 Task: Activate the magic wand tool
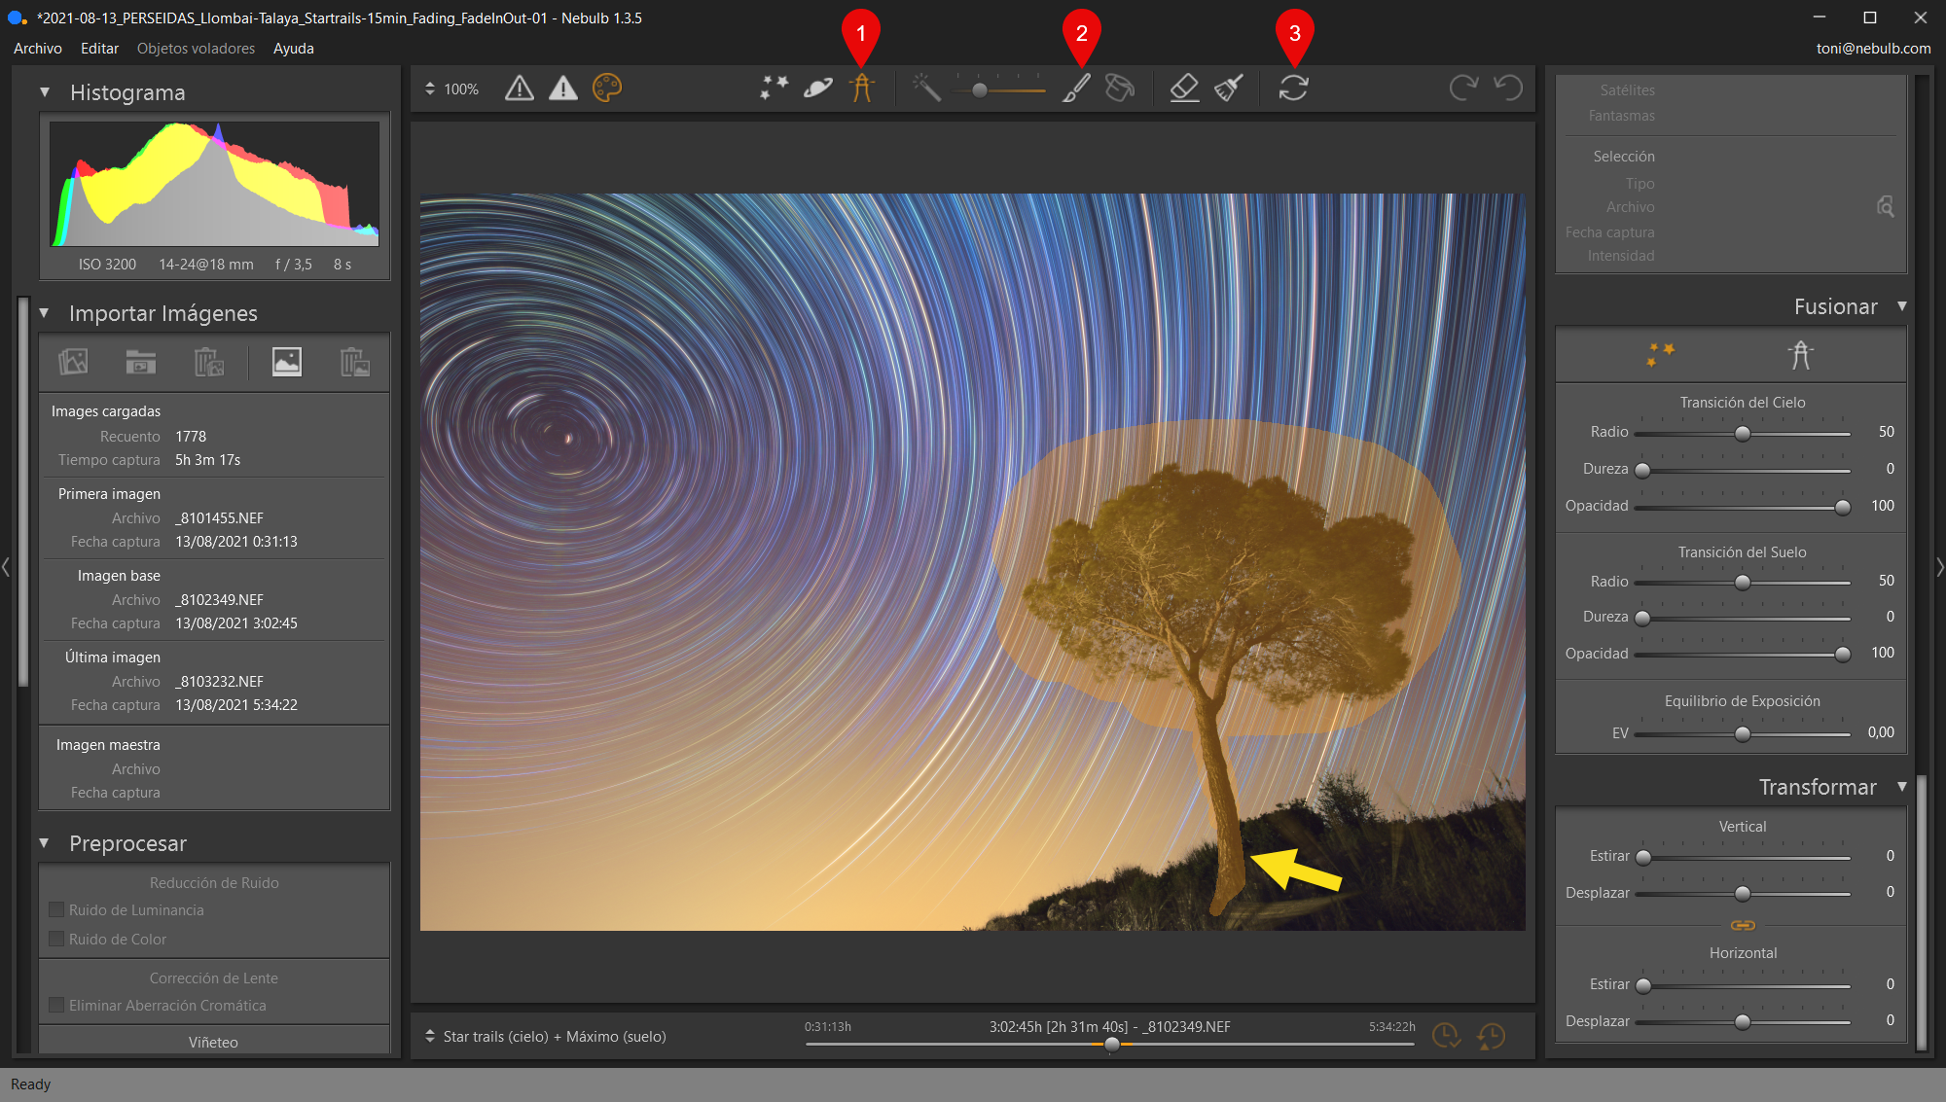926,89
